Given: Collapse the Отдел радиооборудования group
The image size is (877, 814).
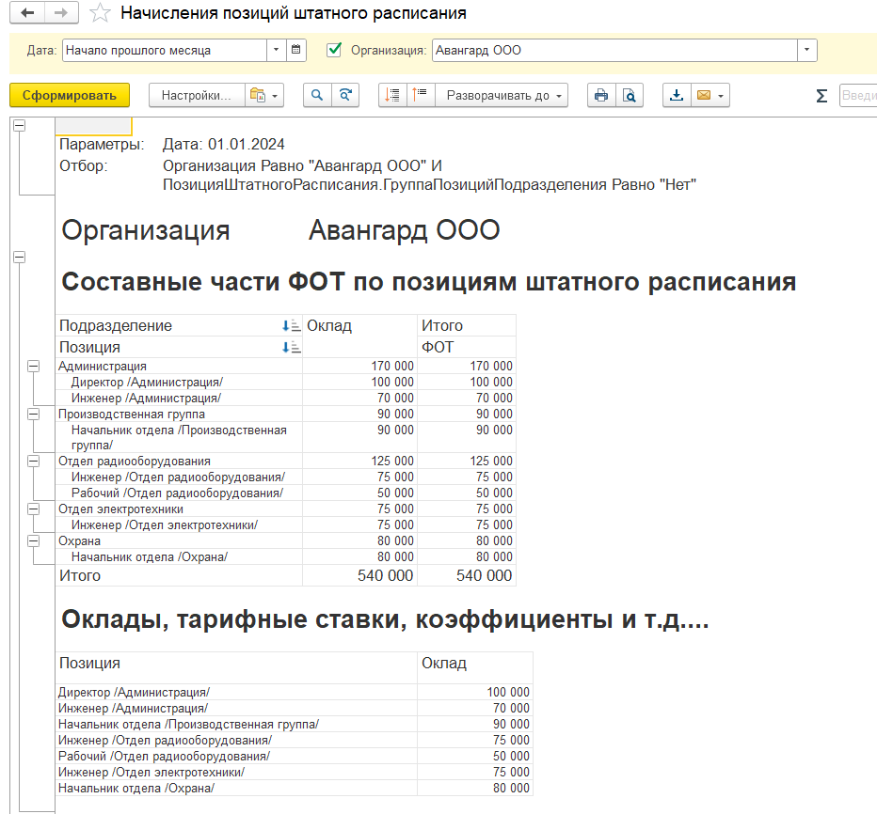Looking at the screenshot, I should (34, 462).
